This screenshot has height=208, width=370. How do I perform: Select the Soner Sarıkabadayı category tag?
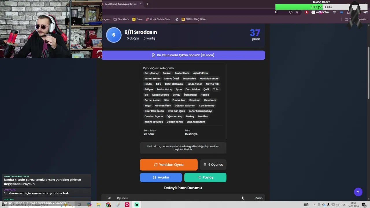pyautogui.click(x=200, y=111)
